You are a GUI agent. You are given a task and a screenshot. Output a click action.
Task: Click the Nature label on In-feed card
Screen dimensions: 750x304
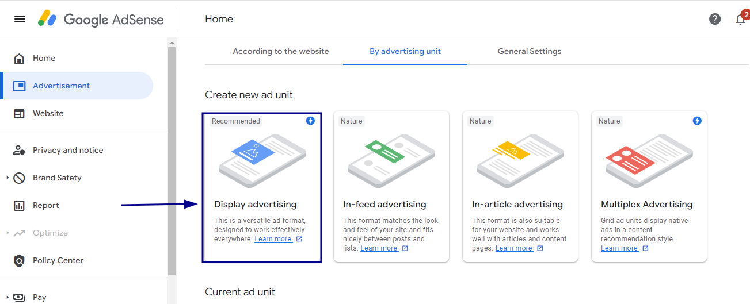pyautogui.click(x=352, y=121)
